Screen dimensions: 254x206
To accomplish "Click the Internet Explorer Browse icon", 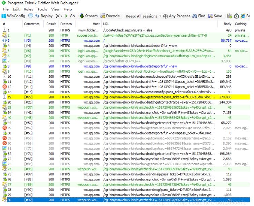I will coord(243,16).
